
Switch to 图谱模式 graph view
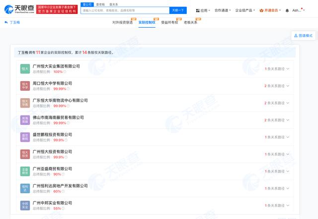pyautogui.click(x=303, y=36)
